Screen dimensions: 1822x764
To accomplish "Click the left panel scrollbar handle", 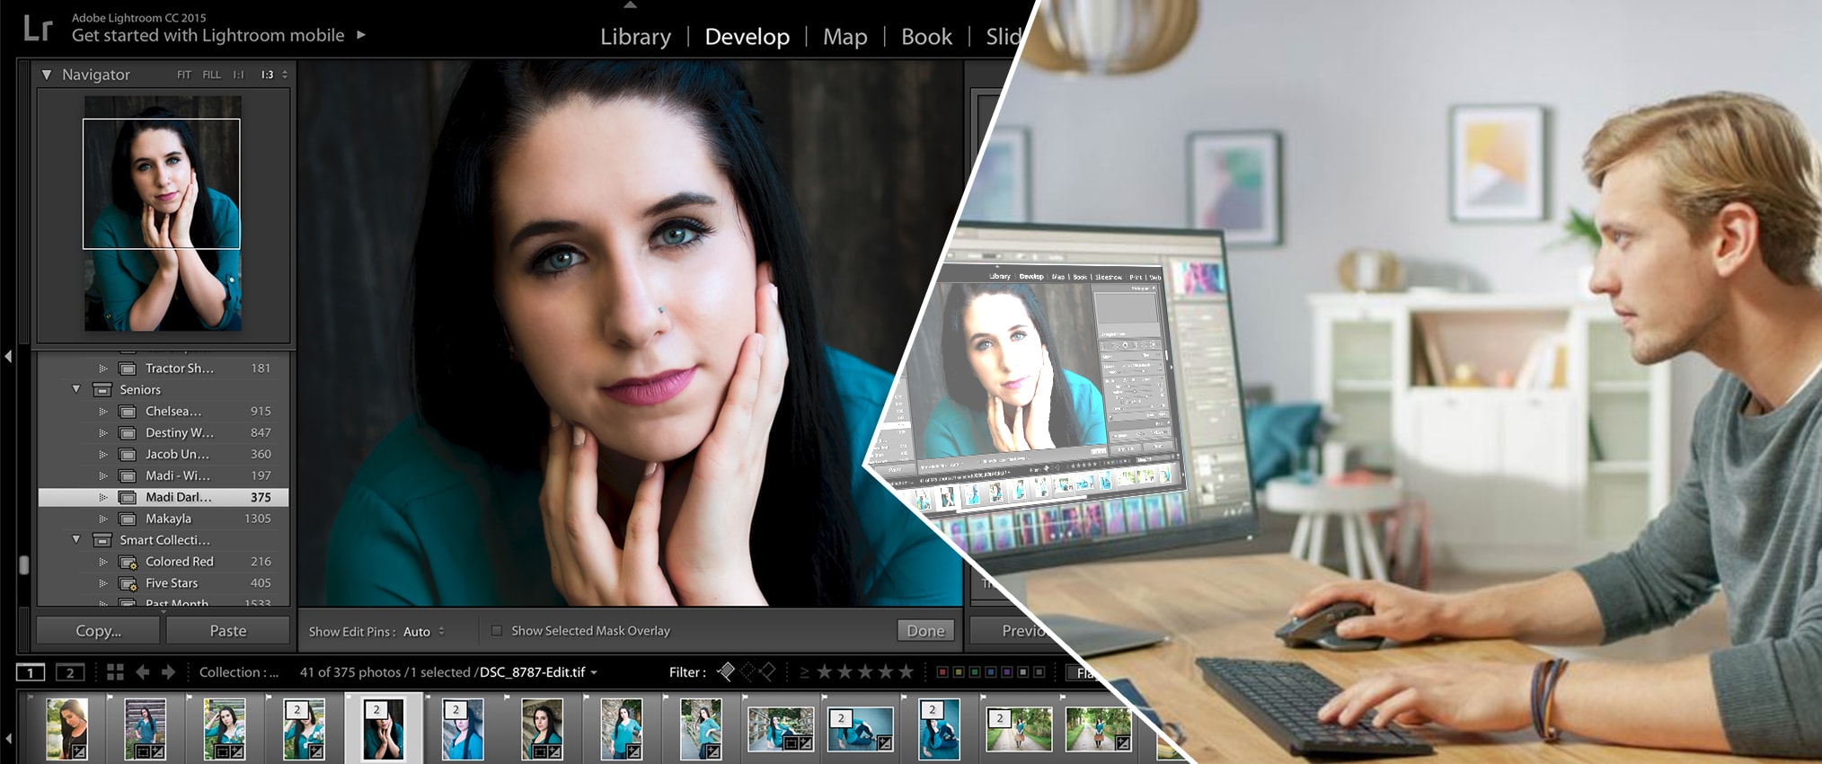I will [24, 564].
